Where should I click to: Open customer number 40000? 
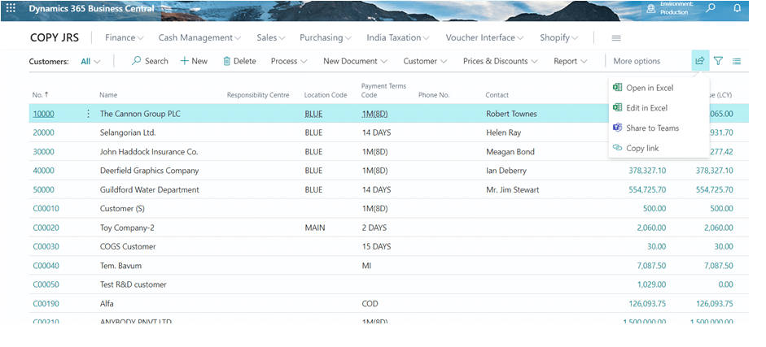(x=43, y=171)
